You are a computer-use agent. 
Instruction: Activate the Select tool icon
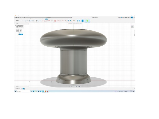click(x=82, y=21)
